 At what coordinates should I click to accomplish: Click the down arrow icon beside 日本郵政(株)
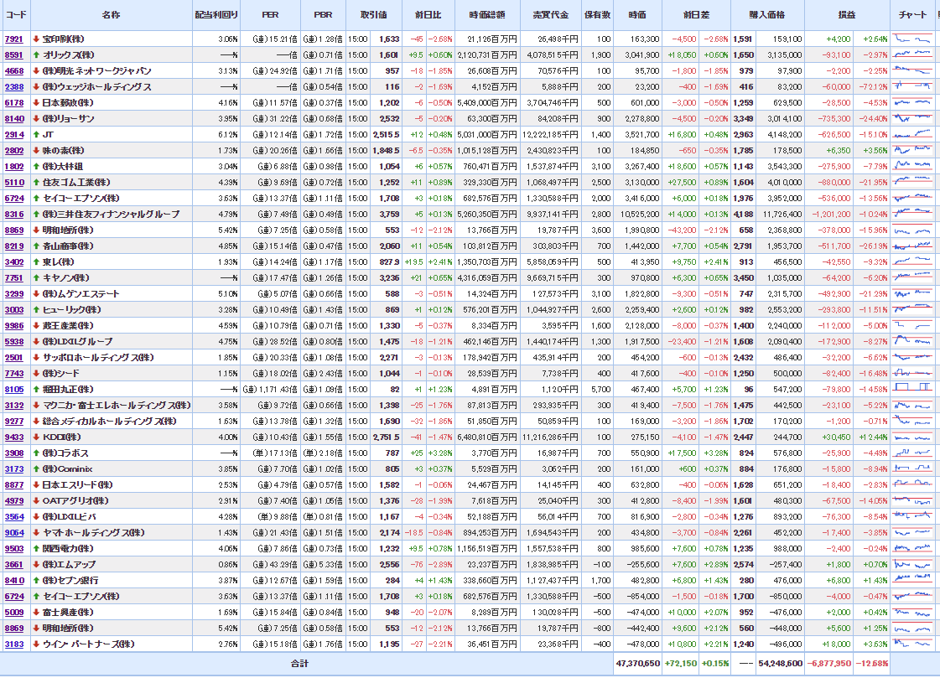(x=36, y=102)
